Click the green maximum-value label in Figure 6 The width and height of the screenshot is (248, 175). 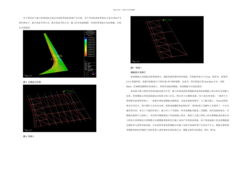68,91
